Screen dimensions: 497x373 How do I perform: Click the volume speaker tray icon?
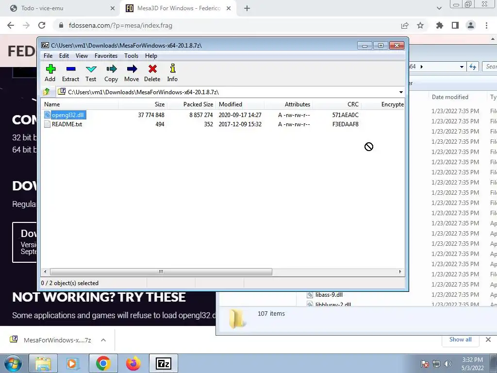click(448, 364)
